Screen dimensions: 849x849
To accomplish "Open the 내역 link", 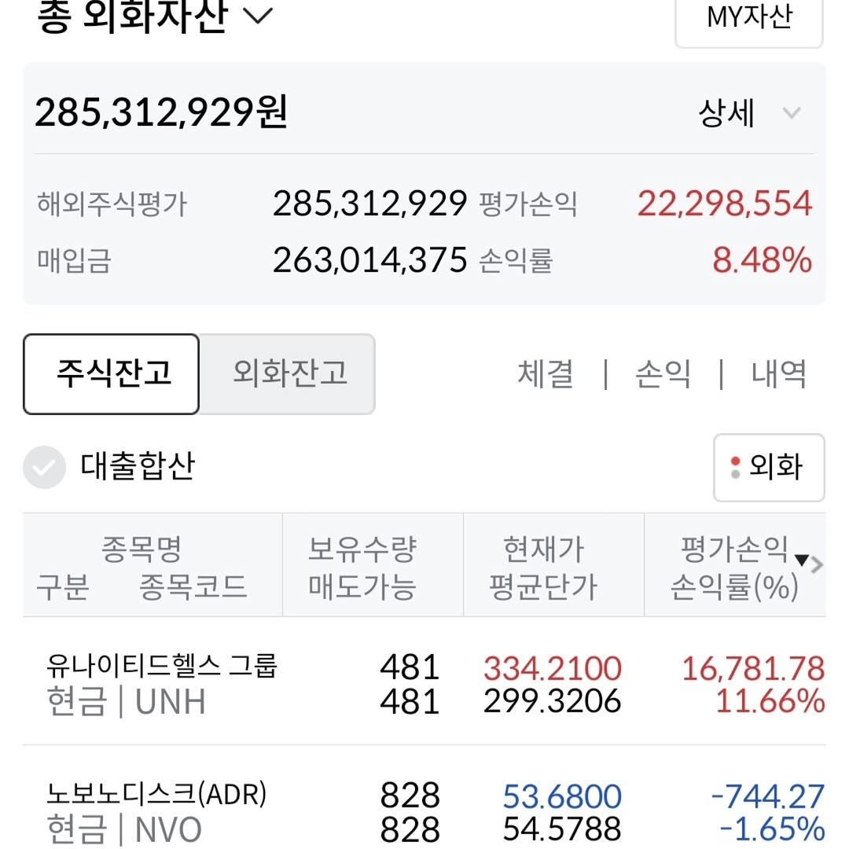I will tap(779, 374).
